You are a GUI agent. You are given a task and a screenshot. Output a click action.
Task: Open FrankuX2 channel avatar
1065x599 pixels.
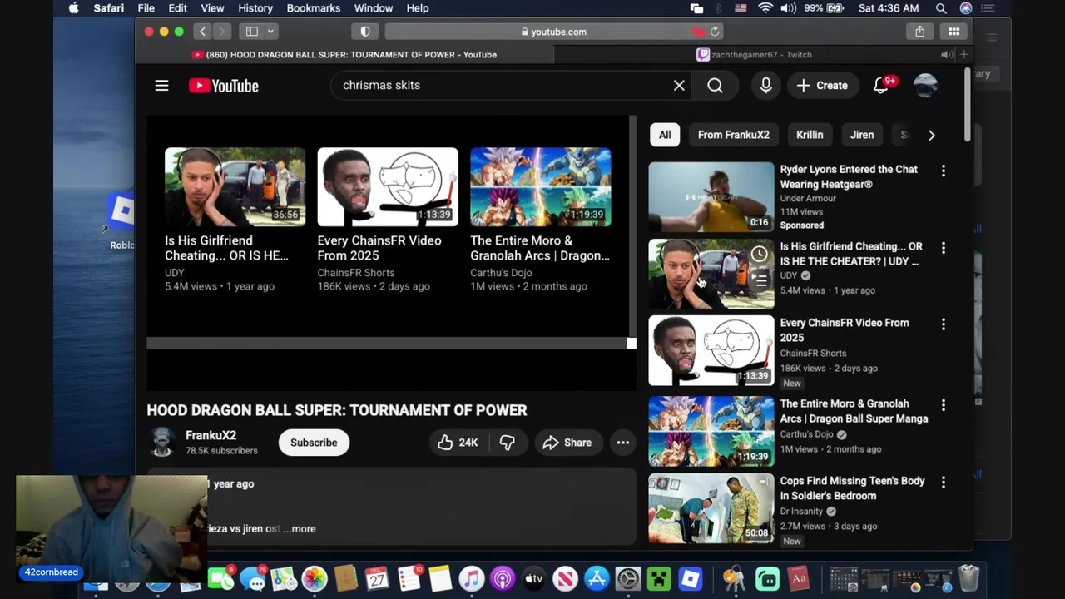(162, 443)
